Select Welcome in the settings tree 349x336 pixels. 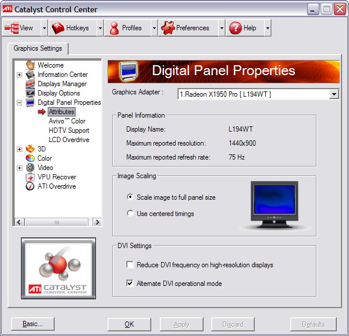click(51, 65)
